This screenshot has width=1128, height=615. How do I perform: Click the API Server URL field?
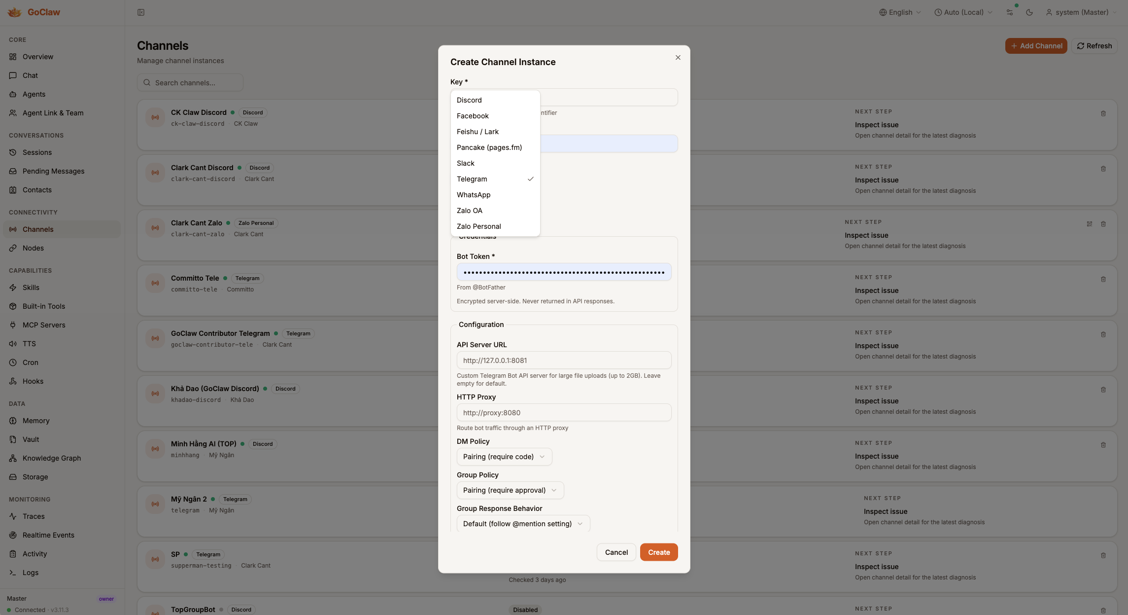tap(564, 360)
